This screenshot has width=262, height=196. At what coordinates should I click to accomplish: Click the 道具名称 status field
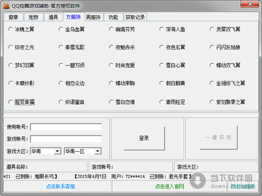[x=45, y=167]
